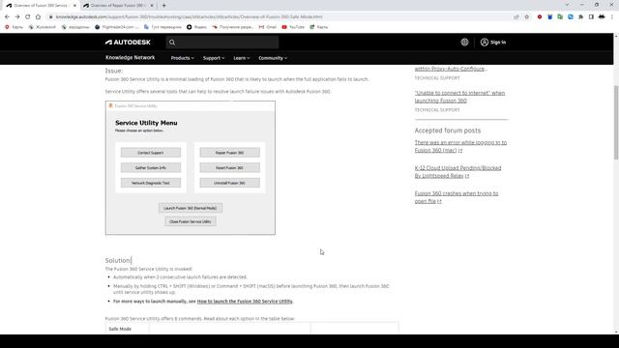Image resolution: width=619 pixels, height=348 pixels.
Task: Click the search magnifier icon
Action: (x=172, y=43)
